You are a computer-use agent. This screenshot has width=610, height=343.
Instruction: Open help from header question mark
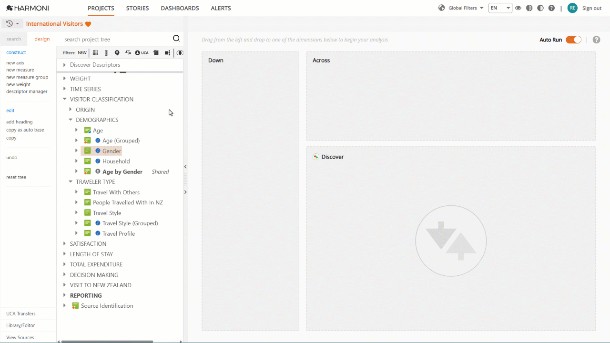551,8
